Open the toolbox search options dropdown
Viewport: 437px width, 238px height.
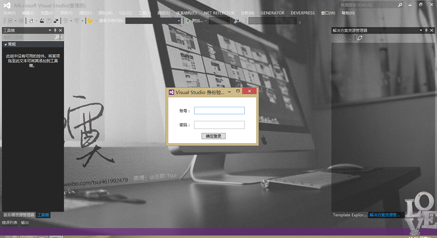point(62,37)
